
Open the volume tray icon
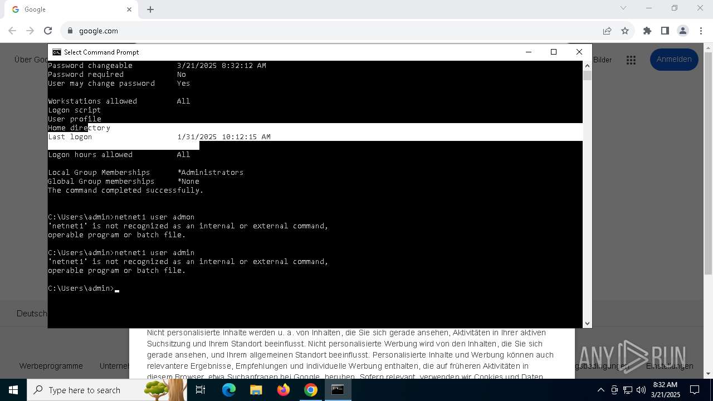641,390
